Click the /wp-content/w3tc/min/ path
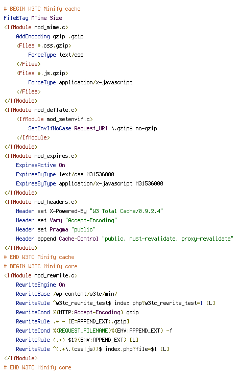Viewport: 238px width, 376px height. (85, 294)
